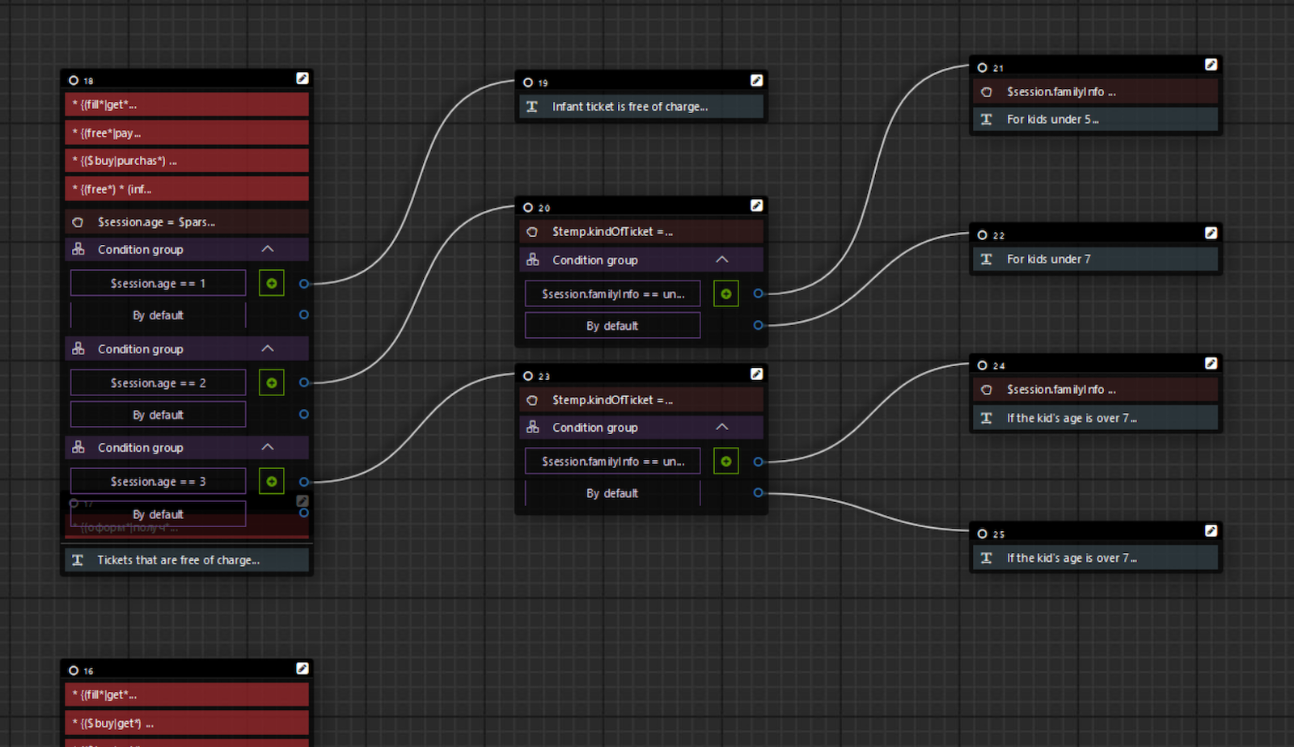
Task: Select the $session.age == 2 condition
Action: 158,382
